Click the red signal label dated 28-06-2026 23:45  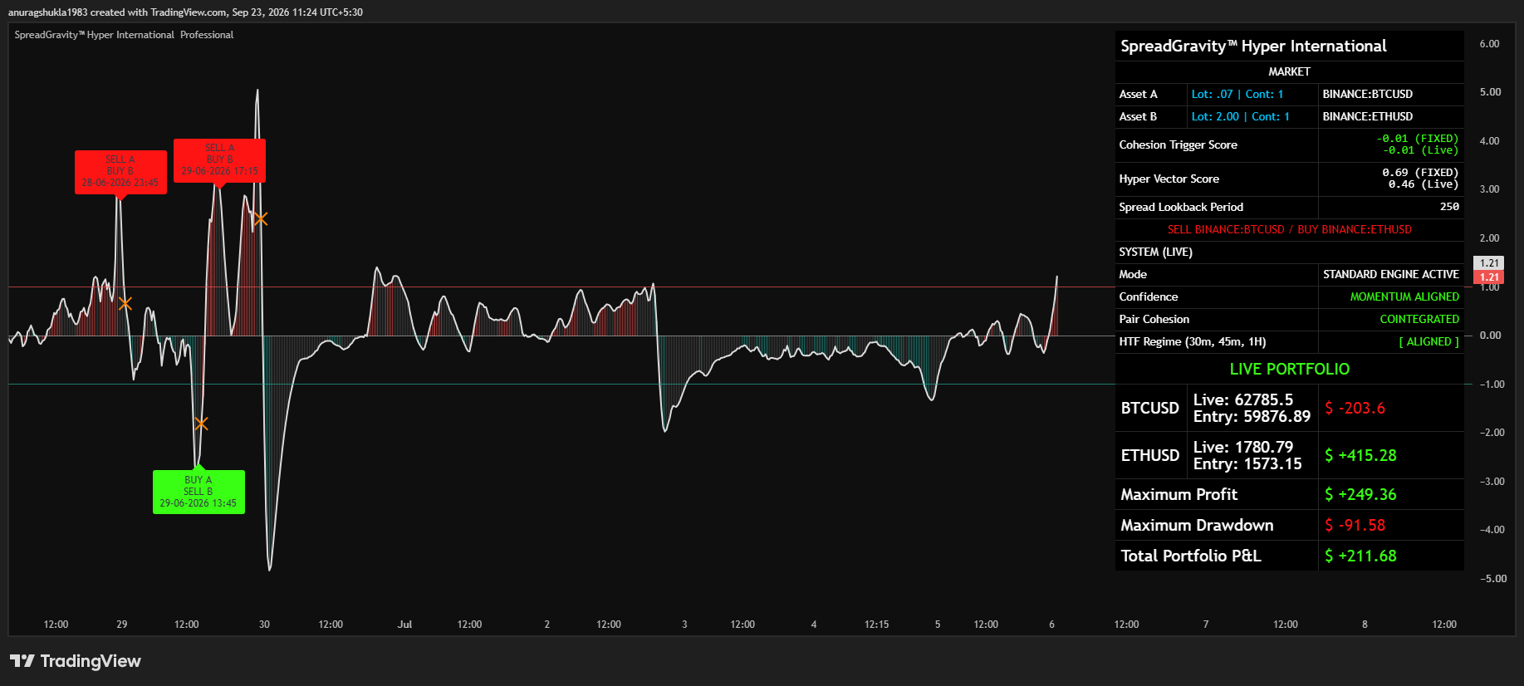click(x=120, y=172)
